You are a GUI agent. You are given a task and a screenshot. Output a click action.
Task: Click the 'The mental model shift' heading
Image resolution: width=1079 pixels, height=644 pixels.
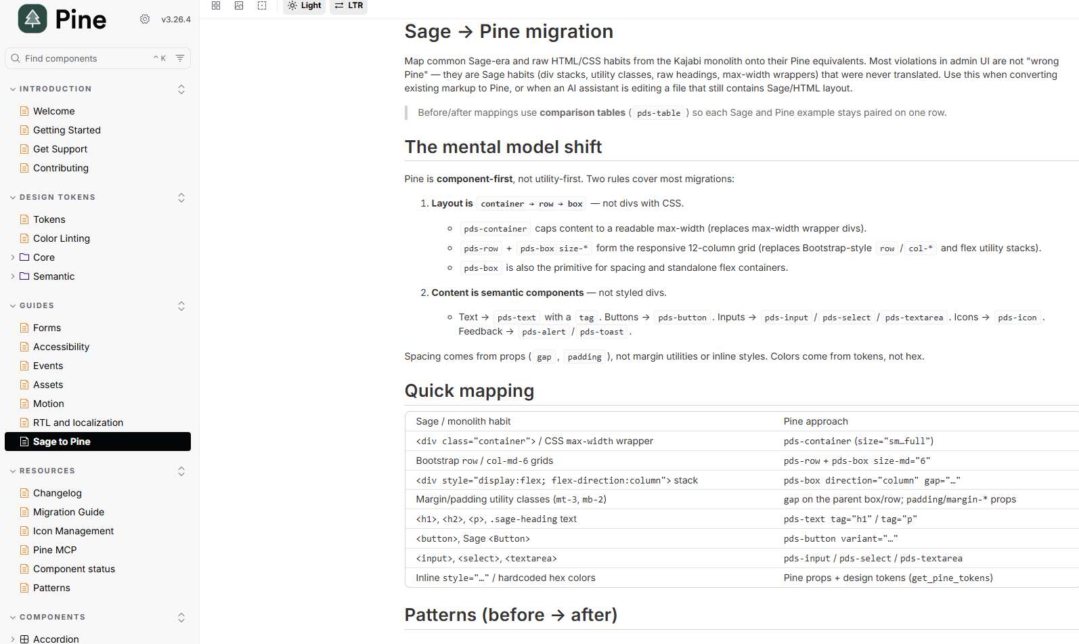click(503, 147)
